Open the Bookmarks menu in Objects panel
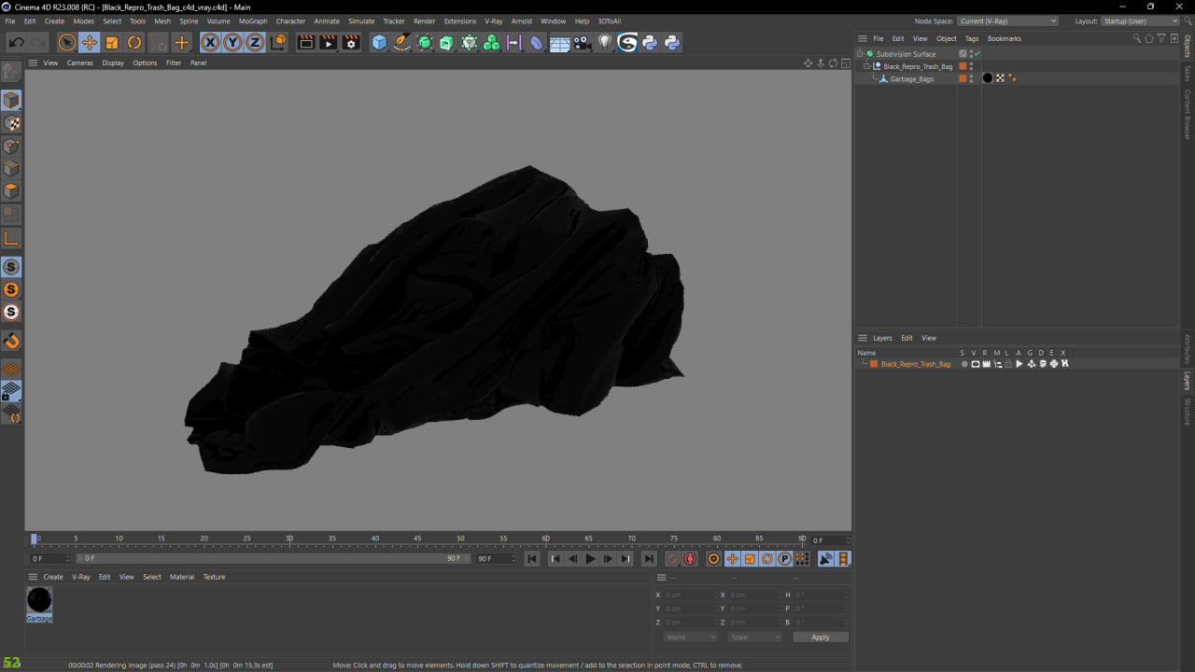The height and width of the screenshot is (672, 1195). click(1005, 38)
